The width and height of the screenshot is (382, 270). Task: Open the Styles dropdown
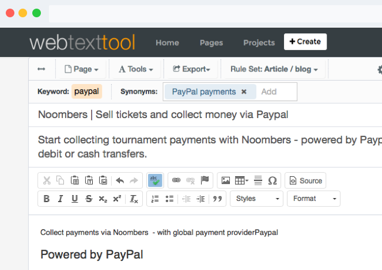click(x=256, y=199)
